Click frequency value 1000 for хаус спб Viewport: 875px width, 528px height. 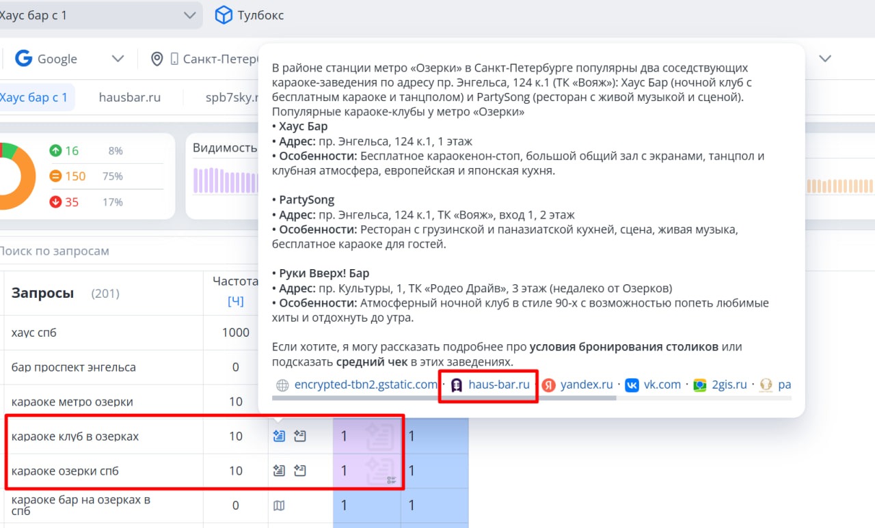click(236, 333)
